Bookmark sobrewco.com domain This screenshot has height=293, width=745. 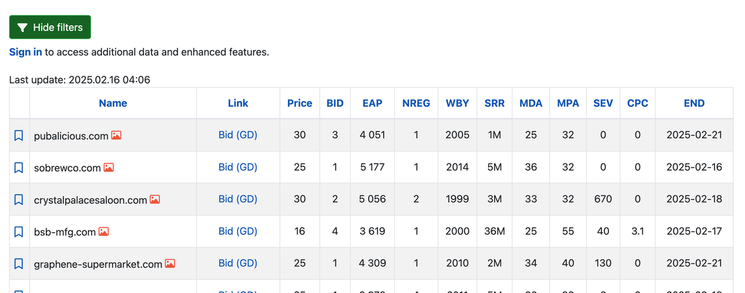tap(19, 168)
